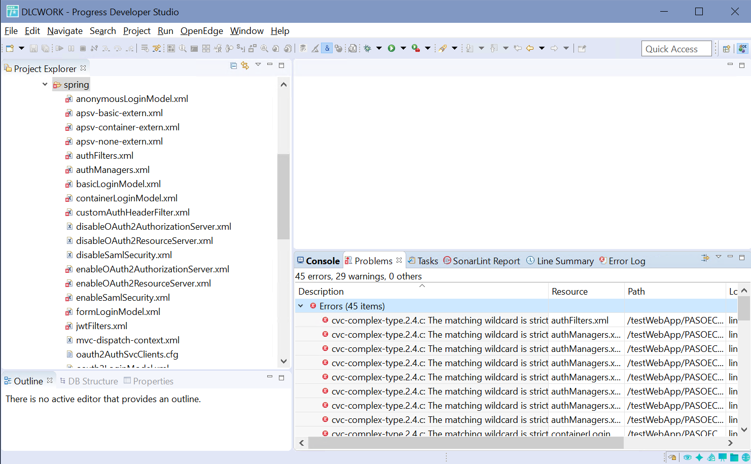Switch to the DB Structure tab
Image resolution: width=751 pixels, height=464 pixels.
pos(89,381)
